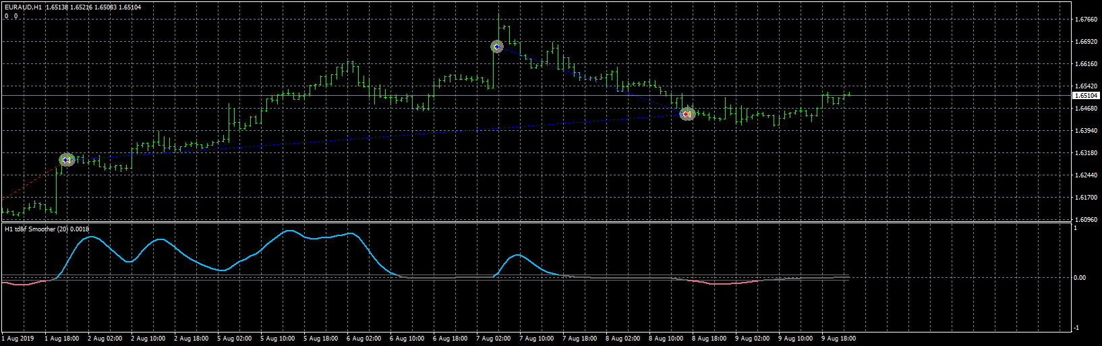Click the 7 Aug 02:00 time label
This screenshot has height=346, width=1102.
(x=494, y=339)
